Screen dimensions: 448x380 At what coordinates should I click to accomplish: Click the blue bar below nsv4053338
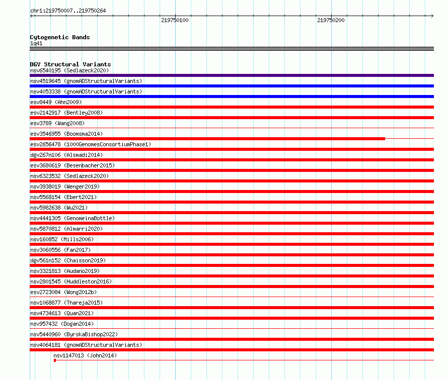click(x=232, y=97)
